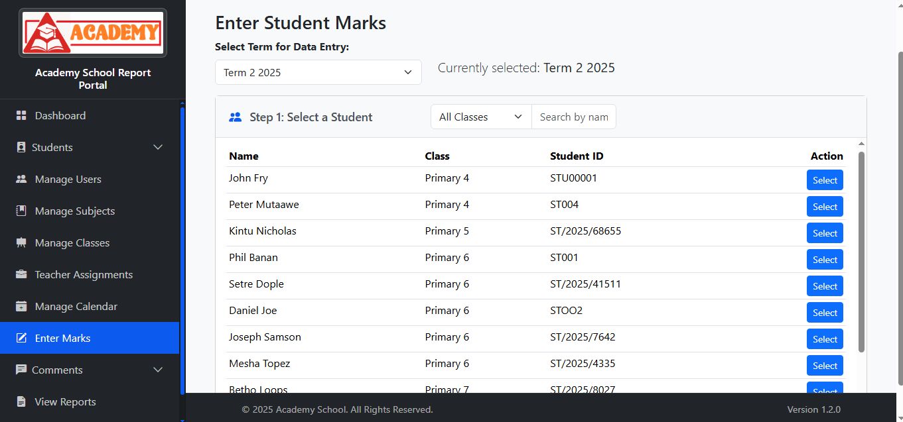This screenshot has width=903, height=422.
Task: Select student John Fry
Action: pyautogui.click(x=825, y=180)
